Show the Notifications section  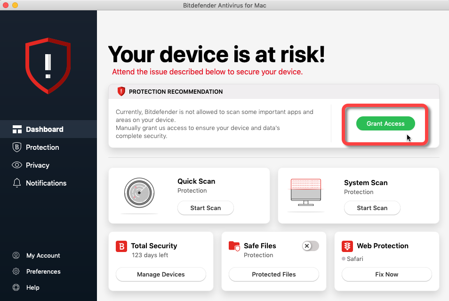click(48, 183)
